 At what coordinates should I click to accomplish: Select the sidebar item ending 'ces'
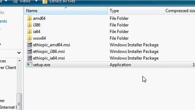coord(3,61)
